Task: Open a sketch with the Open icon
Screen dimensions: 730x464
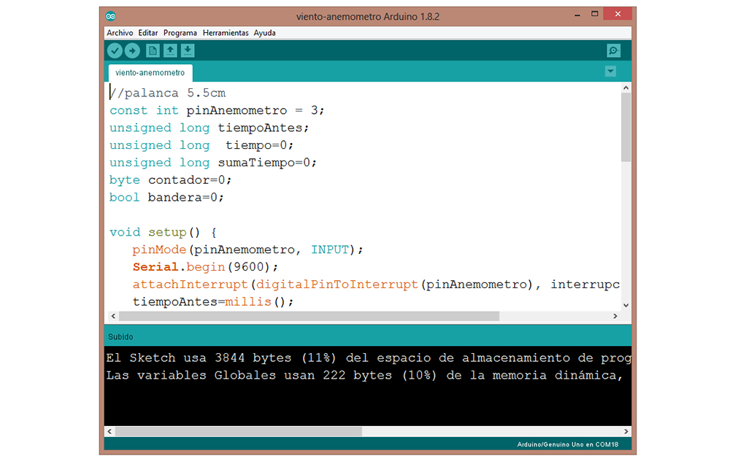Action: tap(170, 50)
